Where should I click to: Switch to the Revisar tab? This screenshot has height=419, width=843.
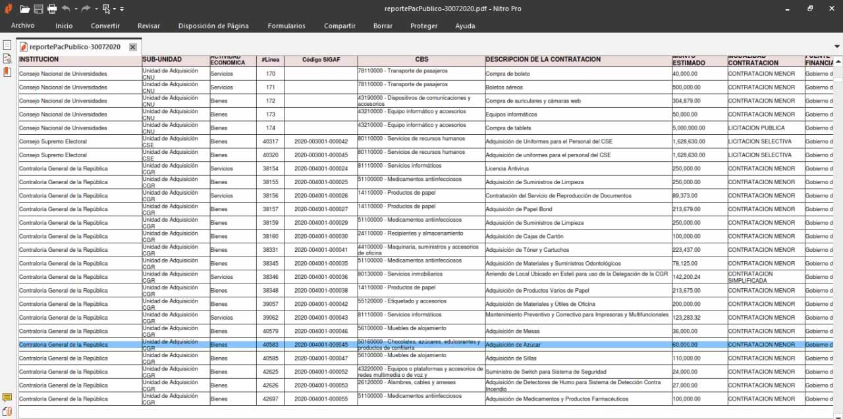(x=149, y=26)
